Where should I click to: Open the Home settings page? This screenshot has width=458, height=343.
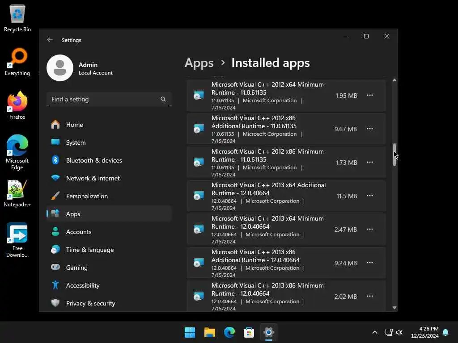109,125
